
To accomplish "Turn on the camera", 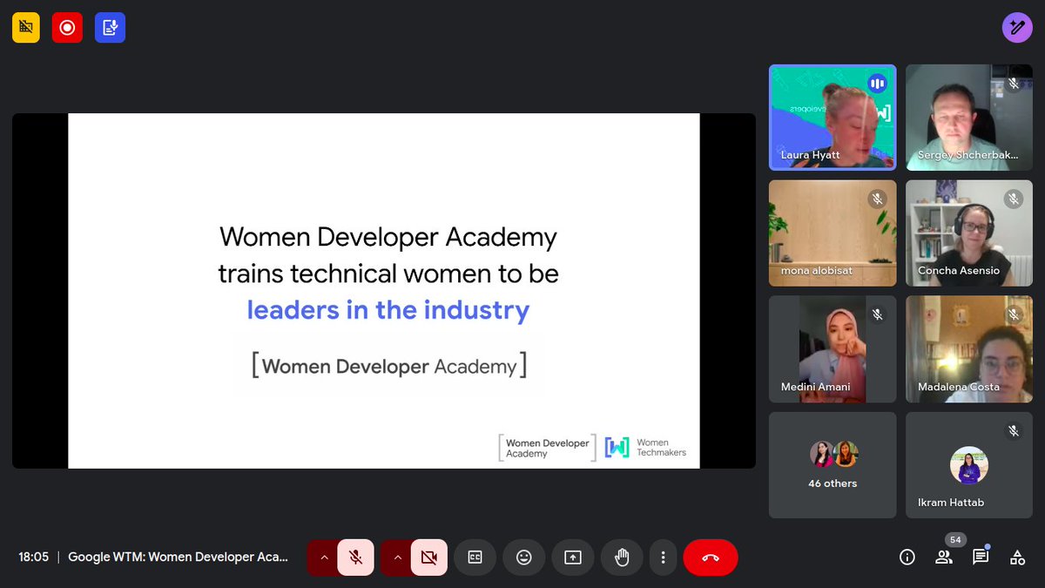I will 428,558.
